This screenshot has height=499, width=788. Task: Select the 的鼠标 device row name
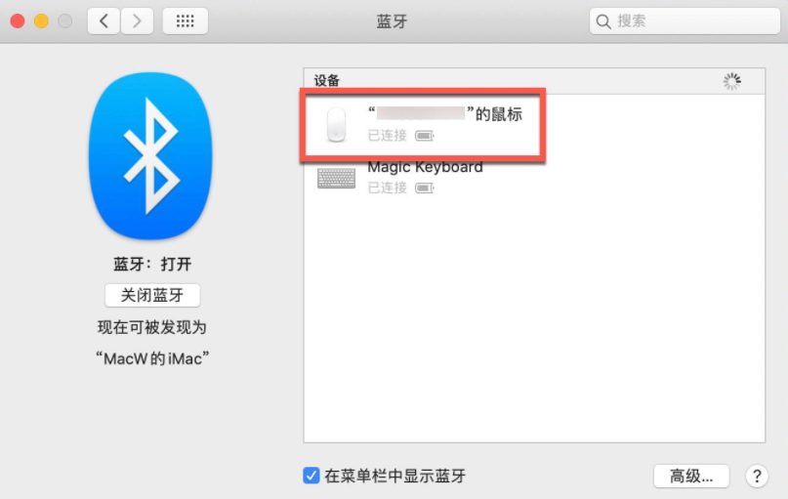pyautogui.click(x=444, y=114)
